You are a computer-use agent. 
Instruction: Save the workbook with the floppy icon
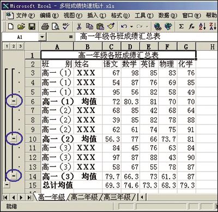click(x=32, y=27)
